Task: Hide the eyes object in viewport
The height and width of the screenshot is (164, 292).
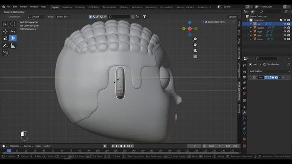Action: tap(285, 31)
